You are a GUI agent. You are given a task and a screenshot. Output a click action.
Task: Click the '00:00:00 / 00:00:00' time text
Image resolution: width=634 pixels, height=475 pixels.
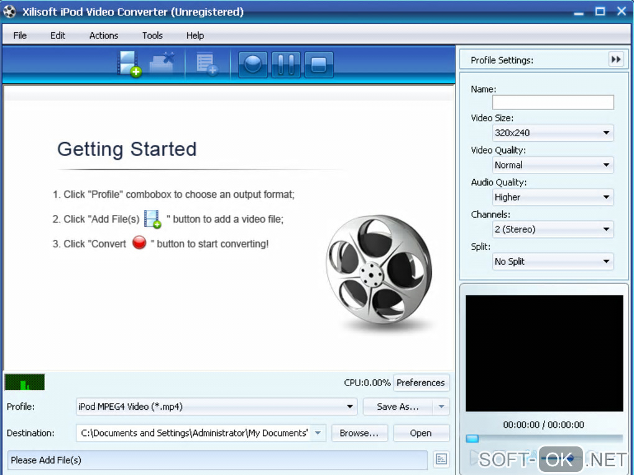coord(543,425)
